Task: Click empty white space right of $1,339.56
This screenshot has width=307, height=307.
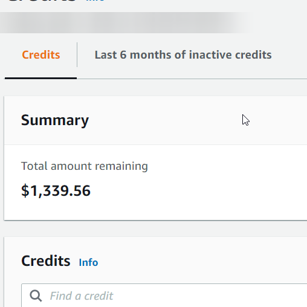Action: [x=198, y=190]
